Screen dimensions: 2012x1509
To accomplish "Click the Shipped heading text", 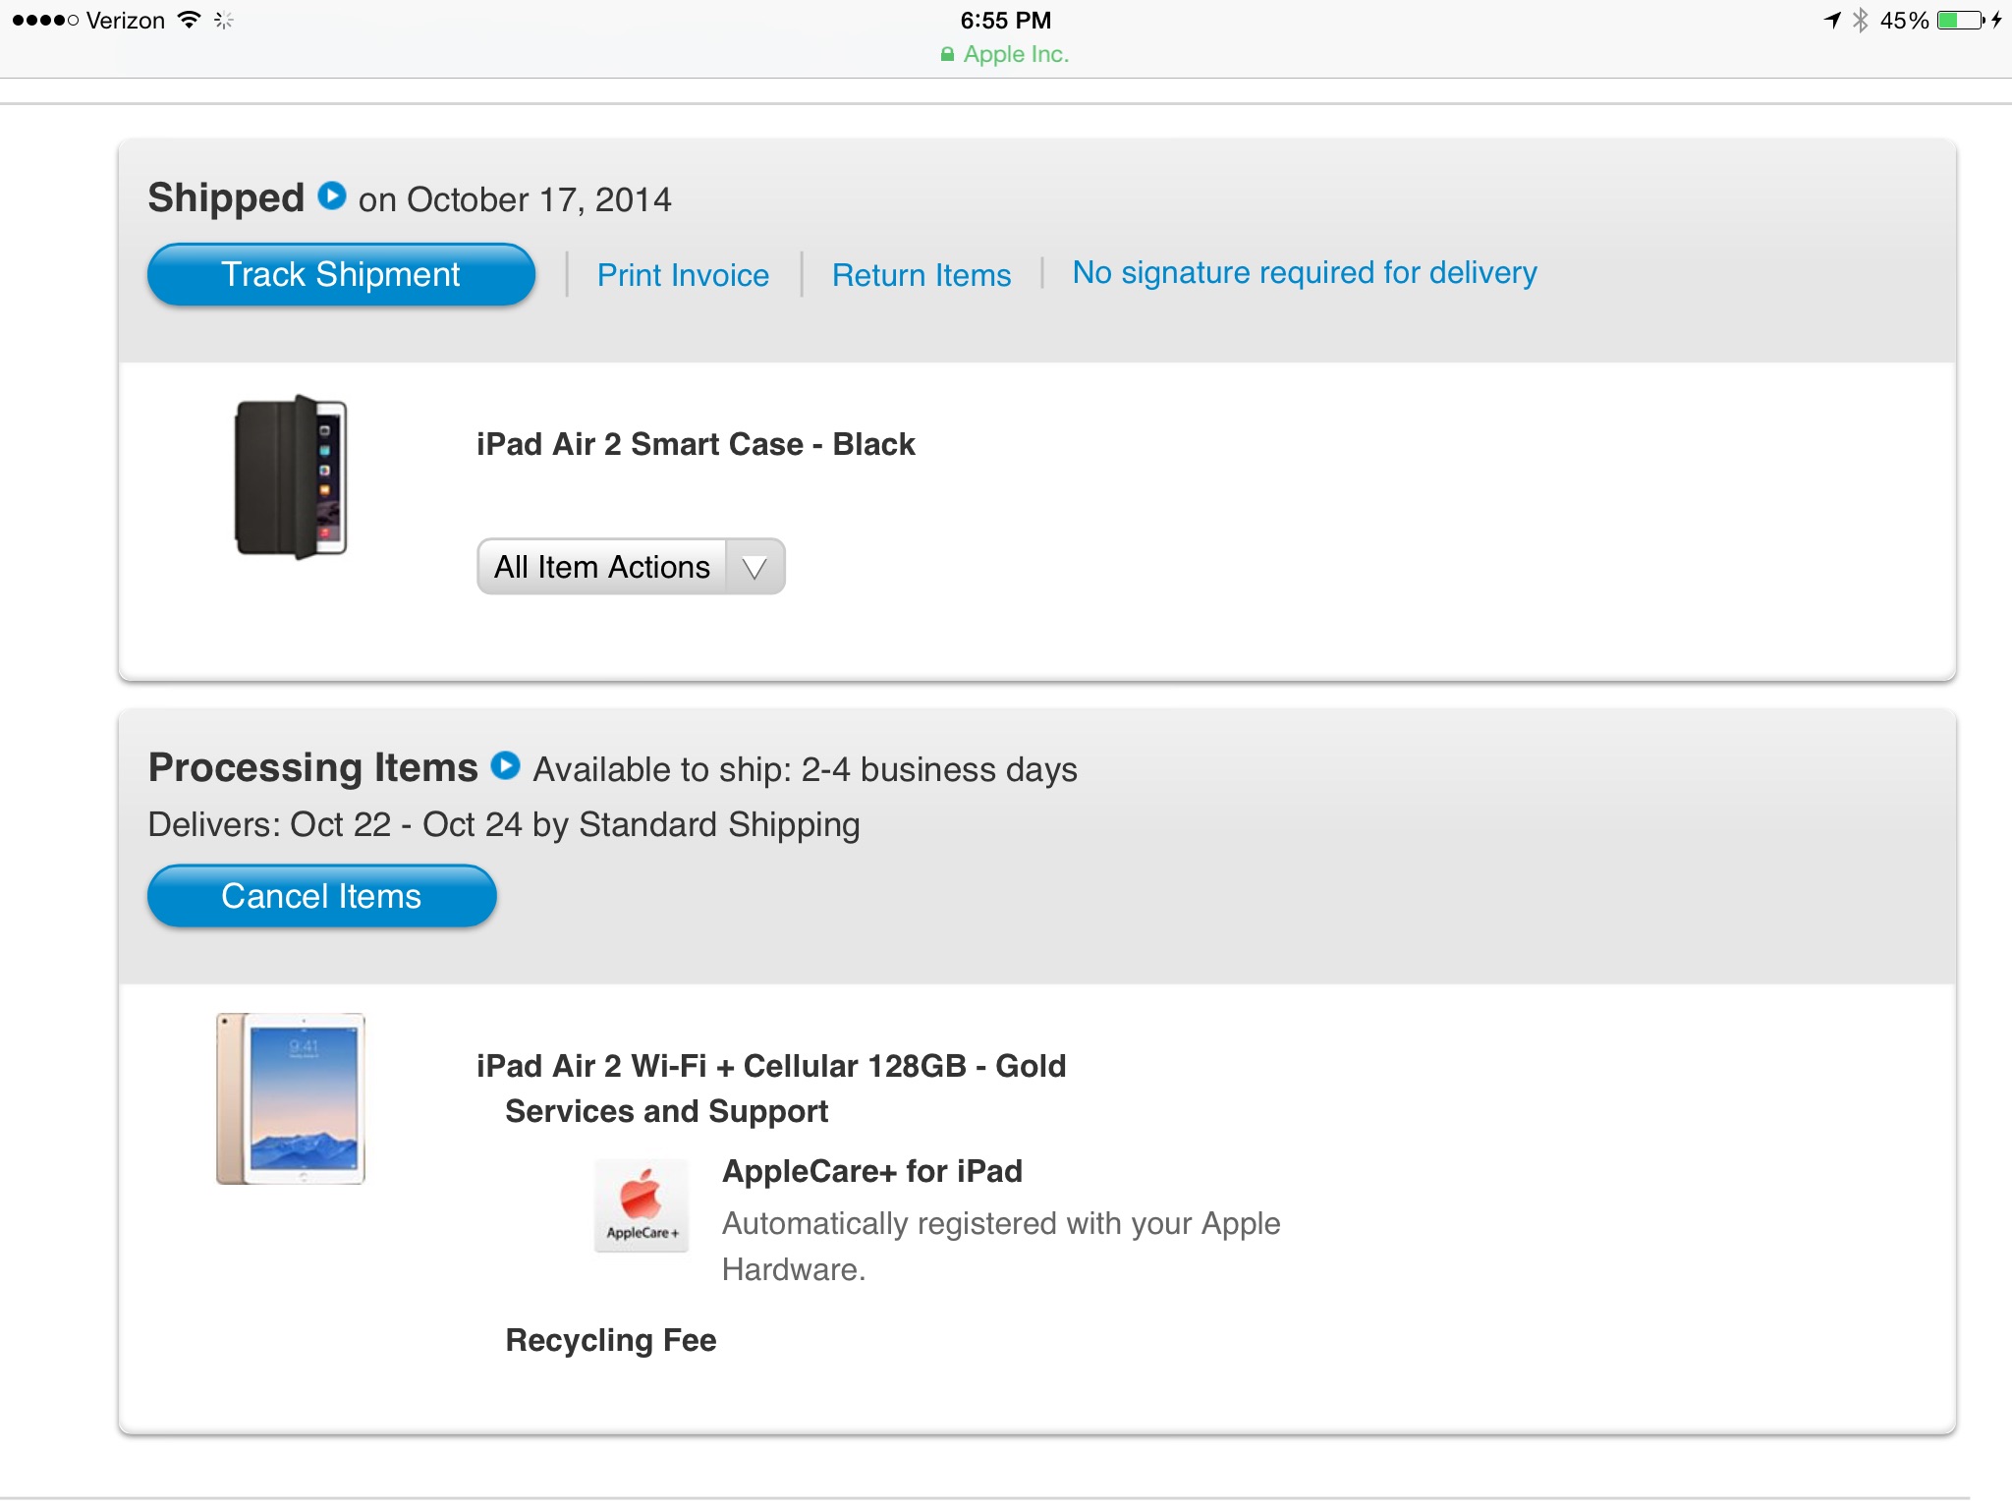I will [x=226, y=197].
